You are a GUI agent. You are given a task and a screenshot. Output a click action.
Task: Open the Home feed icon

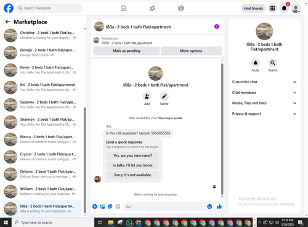(123, 8)
